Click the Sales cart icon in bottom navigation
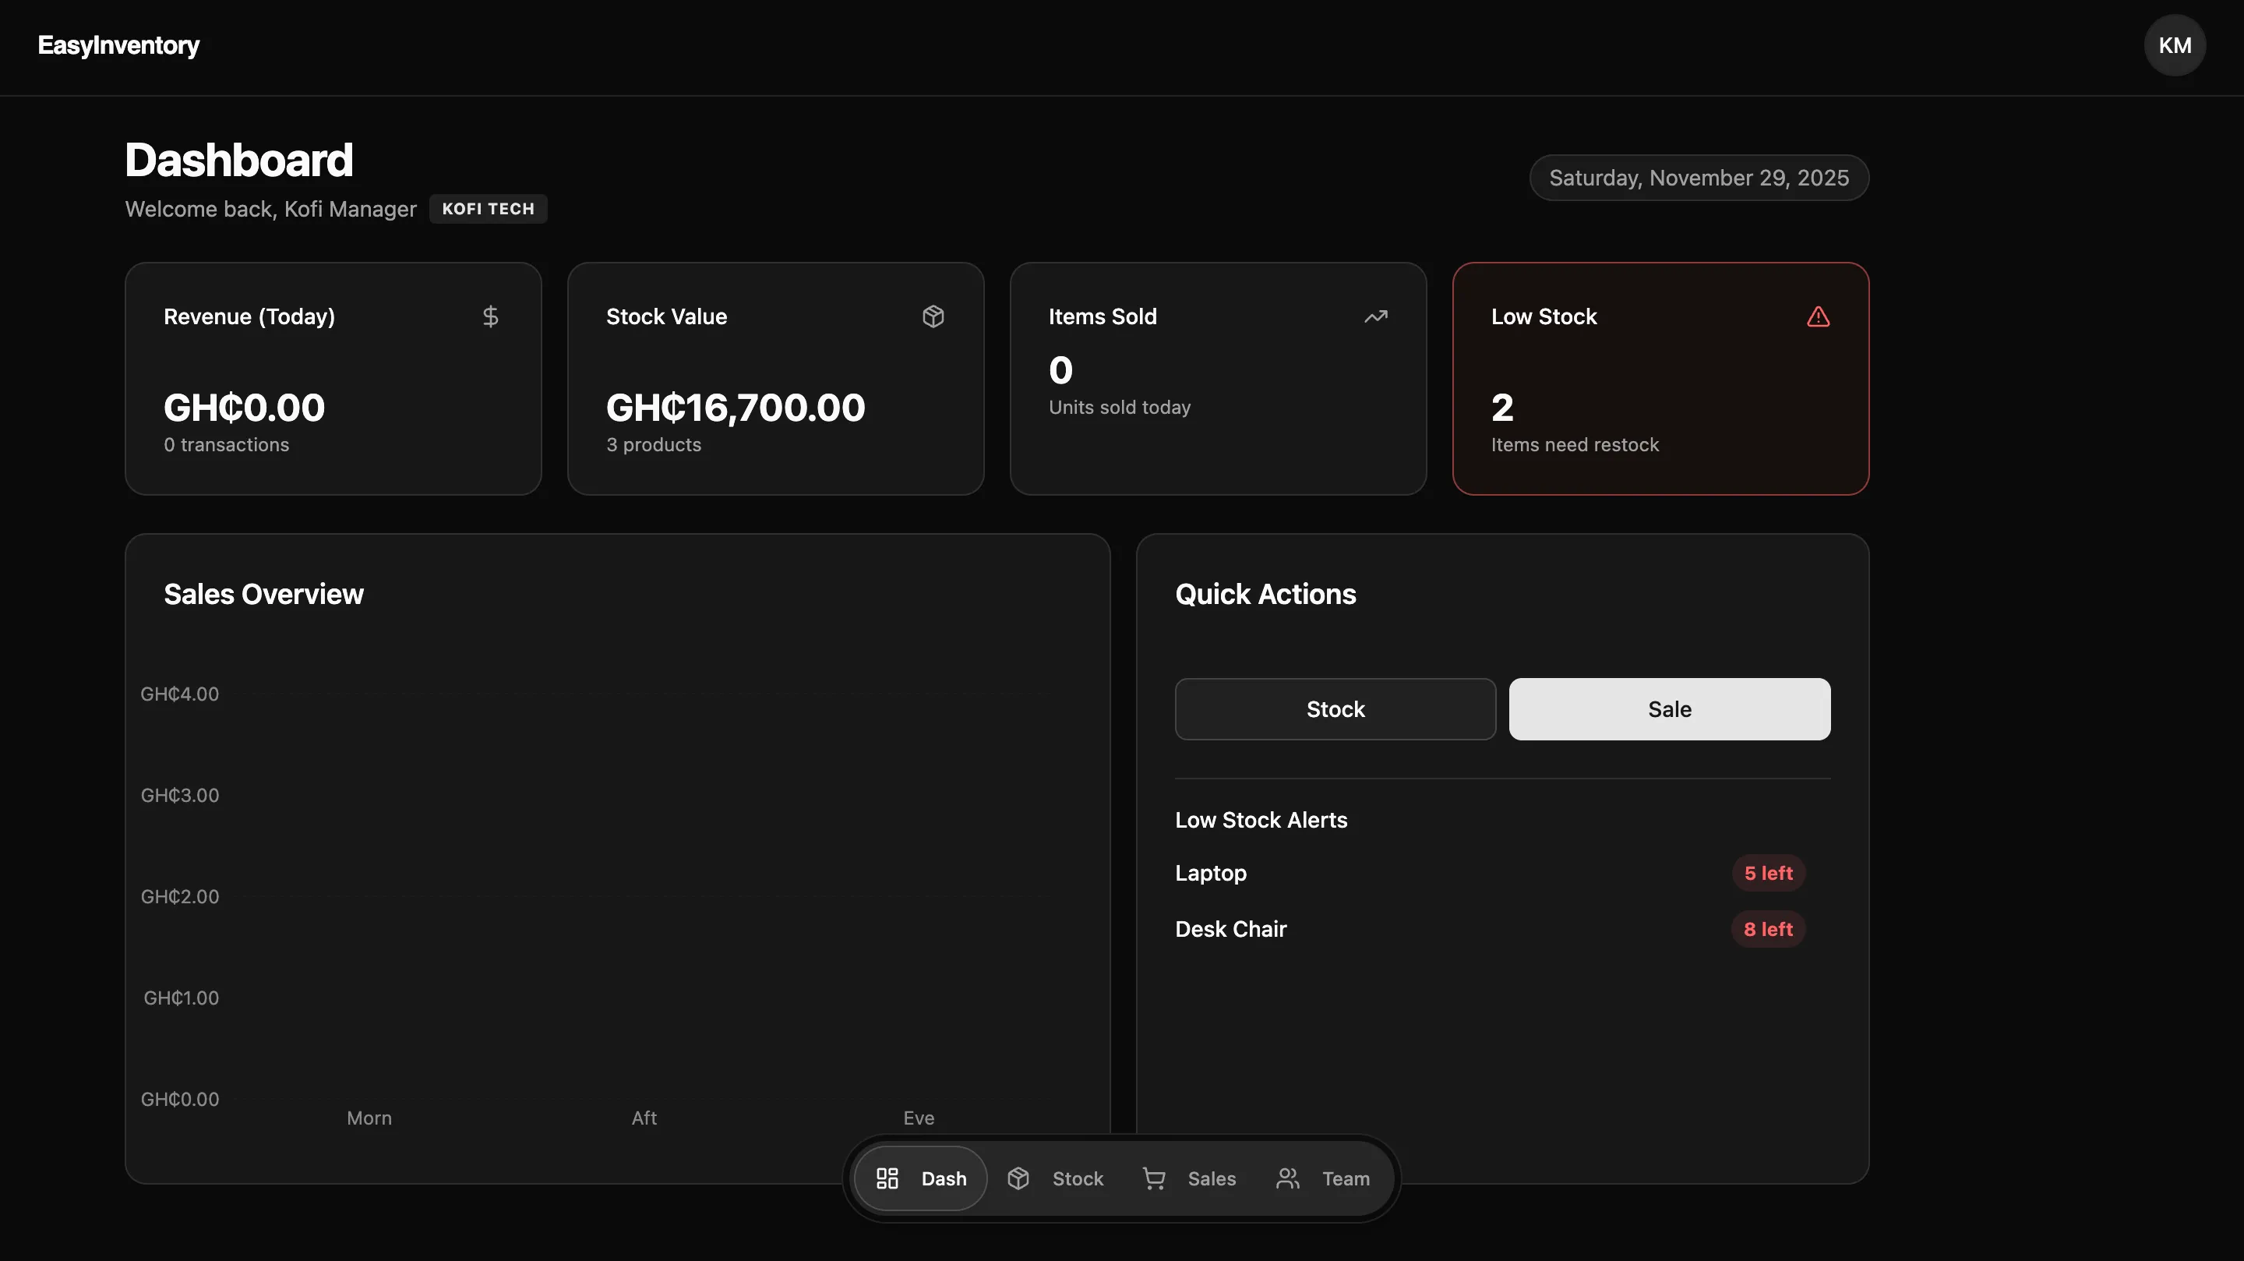The height and width of the screenshot is (1261, 2244). point(1153,1178)
